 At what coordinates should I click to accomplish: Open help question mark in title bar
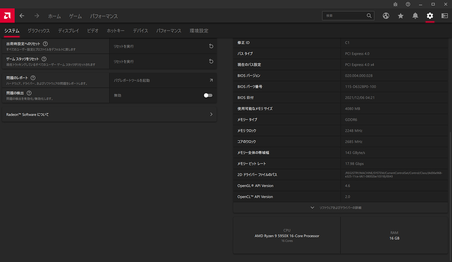click(408, 4)
